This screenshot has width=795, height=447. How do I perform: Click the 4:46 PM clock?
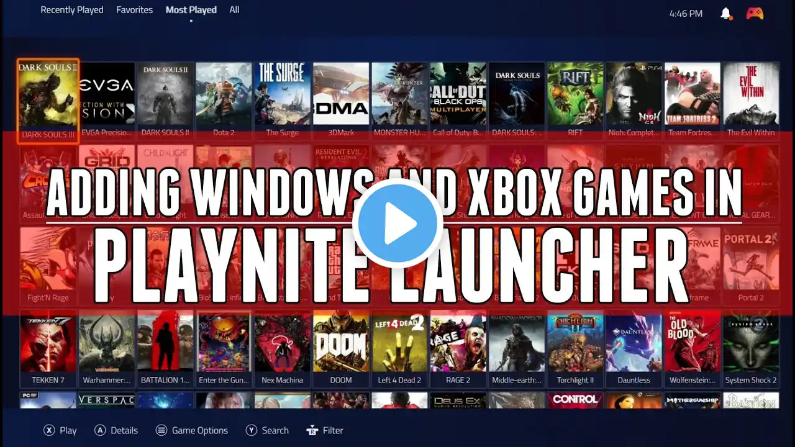686,13
